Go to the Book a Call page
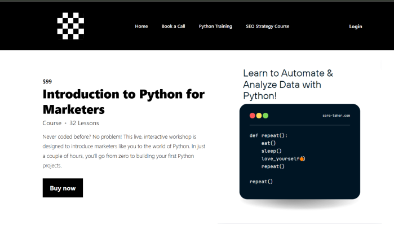Image resolution: width=394 pixels, height=225 pixels. [173, 26]
